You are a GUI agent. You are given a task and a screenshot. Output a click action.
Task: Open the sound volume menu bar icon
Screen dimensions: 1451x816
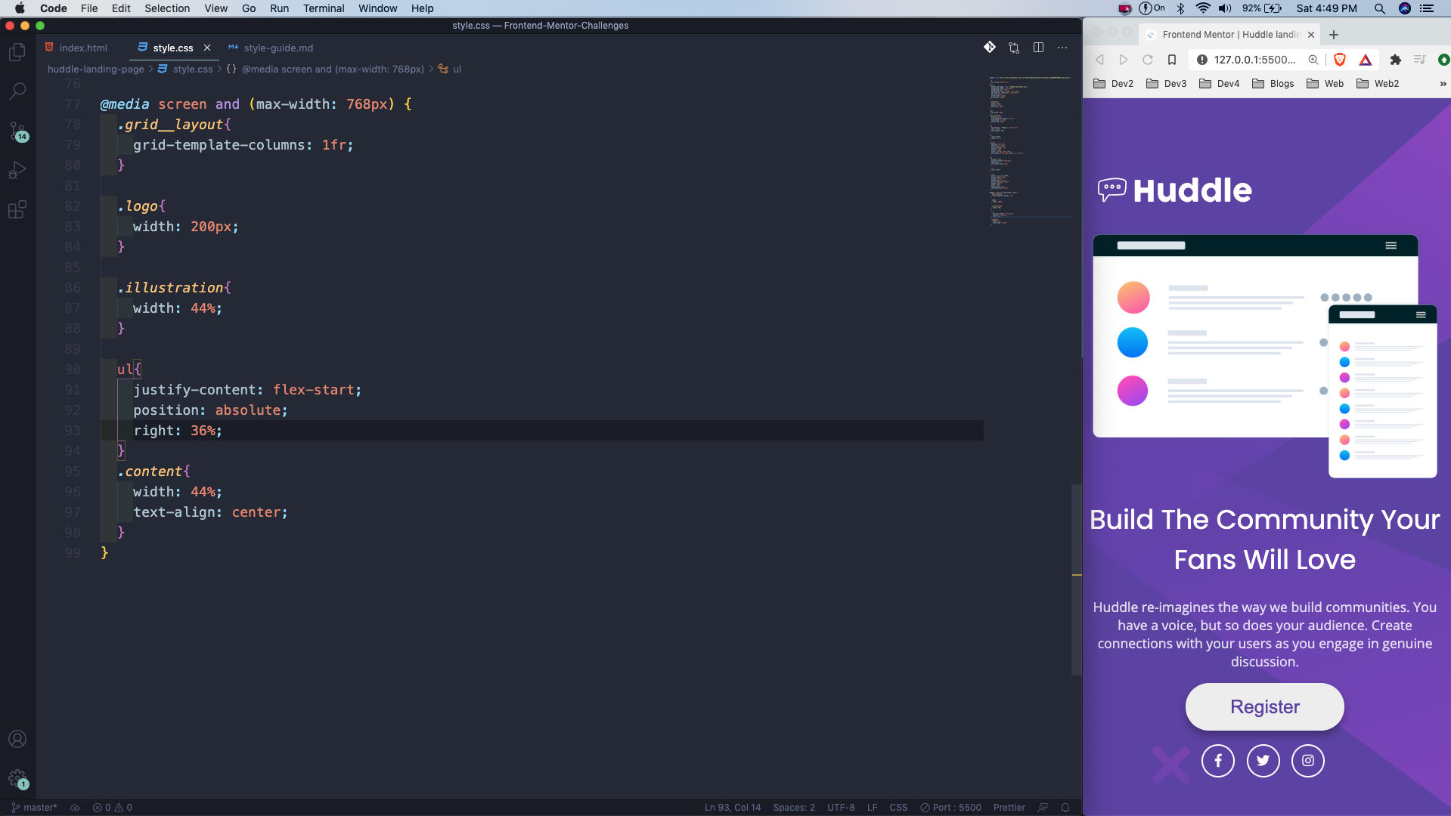pos(1225,8)
